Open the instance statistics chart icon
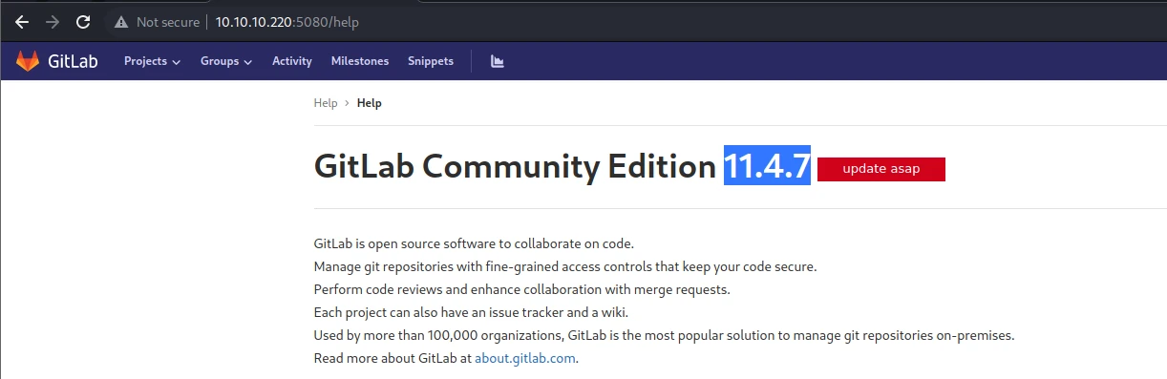 point(497,61)
